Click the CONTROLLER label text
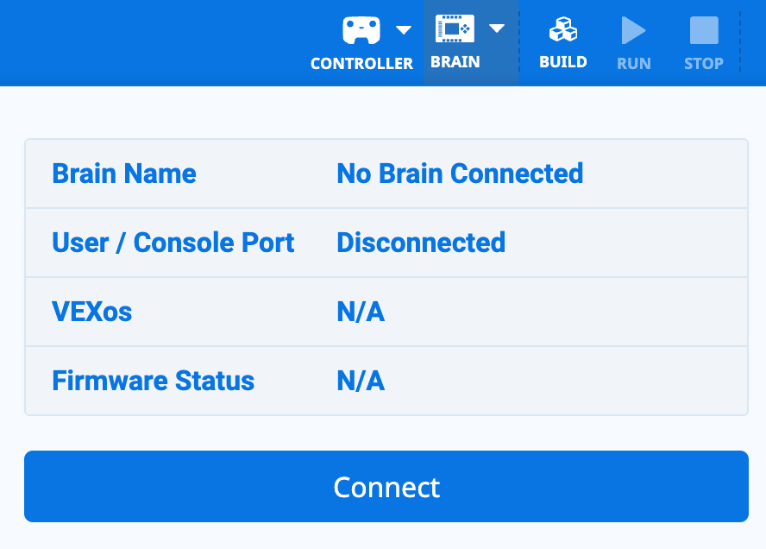Image resolution: width=766 pixels, height=549 pixels. tap(361, 62)
